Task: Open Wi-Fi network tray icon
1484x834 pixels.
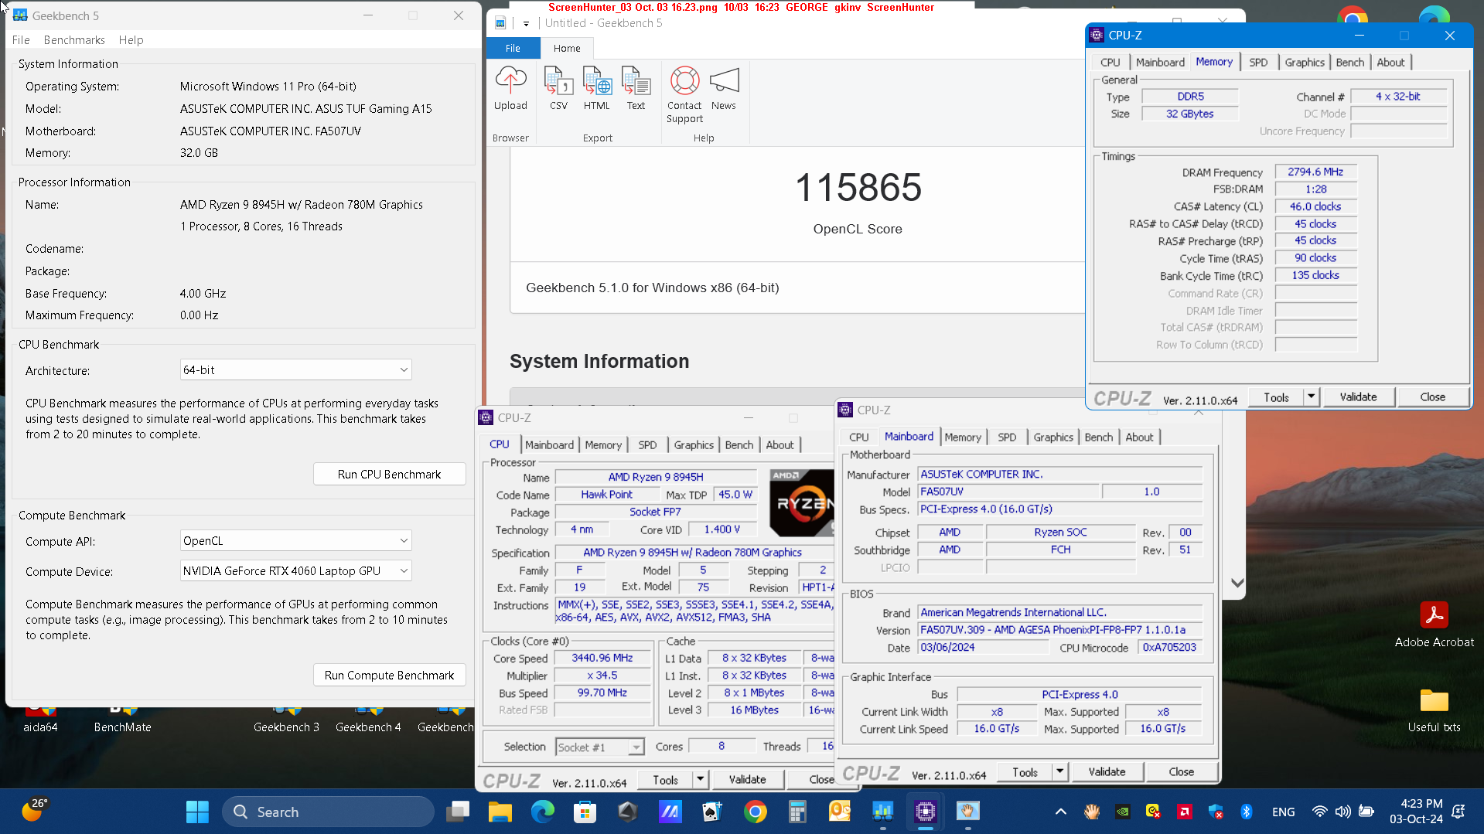Action: coord(1319,812)
